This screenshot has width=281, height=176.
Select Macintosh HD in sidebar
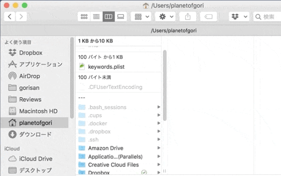34,111
